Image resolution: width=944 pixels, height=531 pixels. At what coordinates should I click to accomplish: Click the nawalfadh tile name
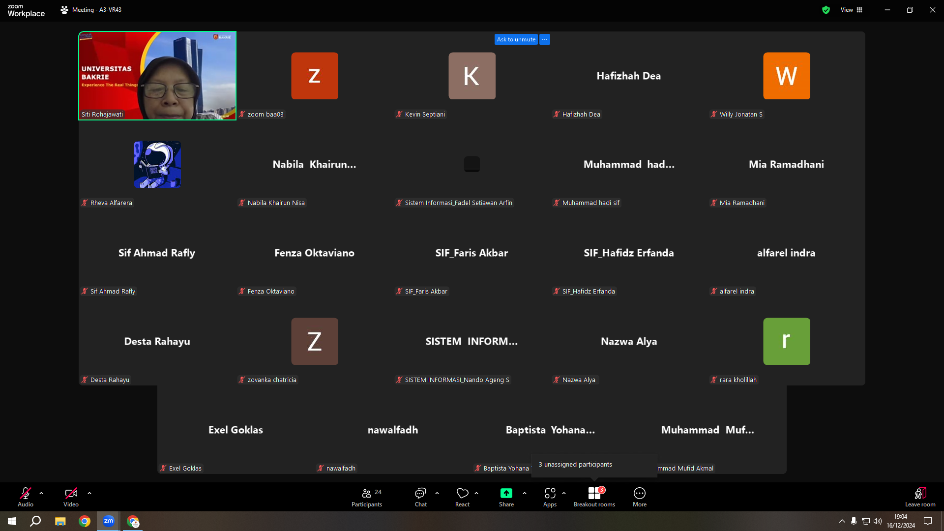point(393,430)
